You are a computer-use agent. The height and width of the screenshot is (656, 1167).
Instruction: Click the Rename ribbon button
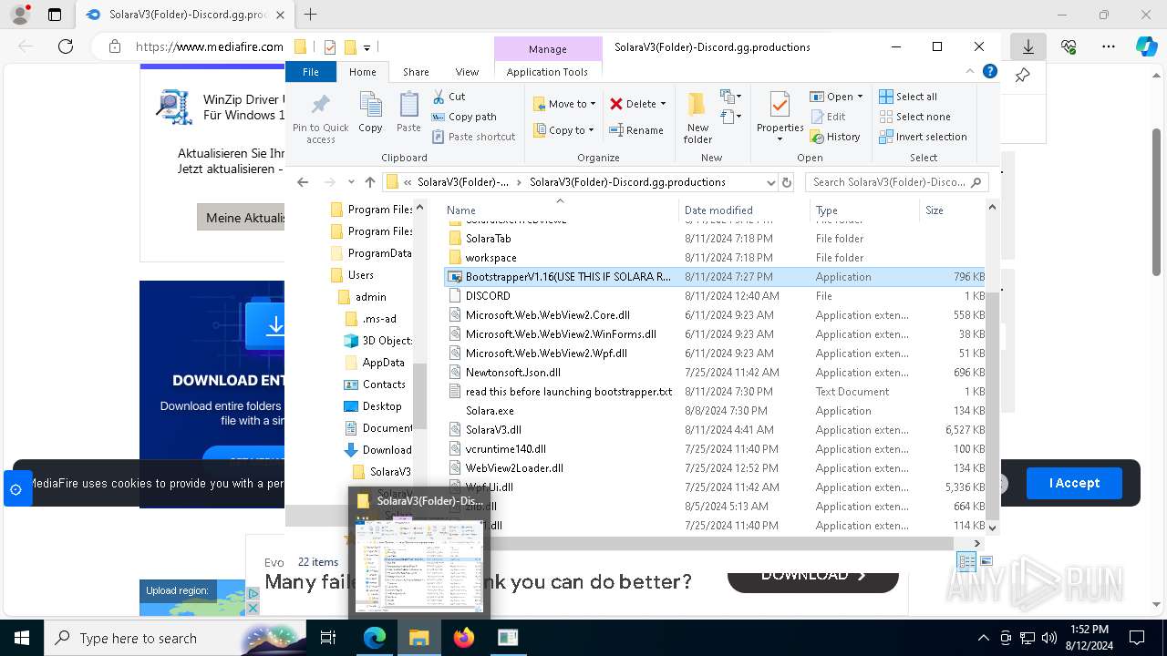pos(636,130)
